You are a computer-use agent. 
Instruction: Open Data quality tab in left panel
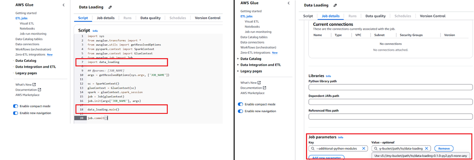coord(150,18)
